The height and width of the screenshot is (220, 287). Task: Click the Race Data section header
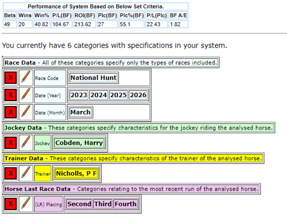[111, 62]
